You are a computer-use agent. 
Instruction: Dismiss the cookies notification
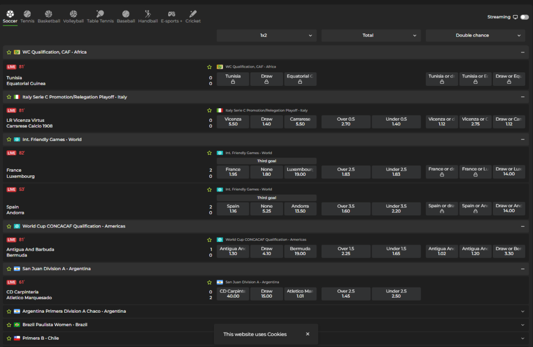[308, 334]
